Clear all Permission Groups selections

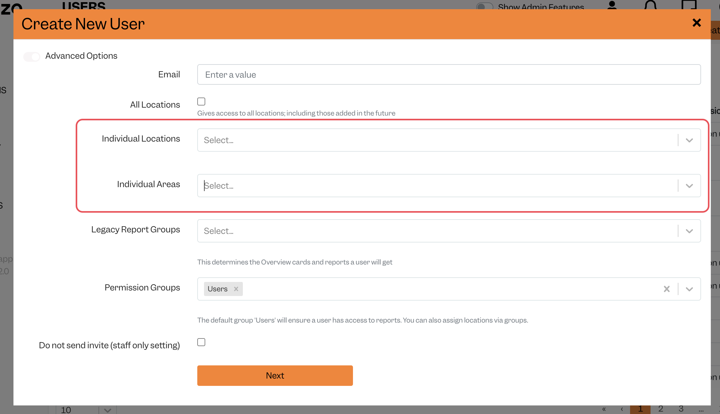[667, 289]
